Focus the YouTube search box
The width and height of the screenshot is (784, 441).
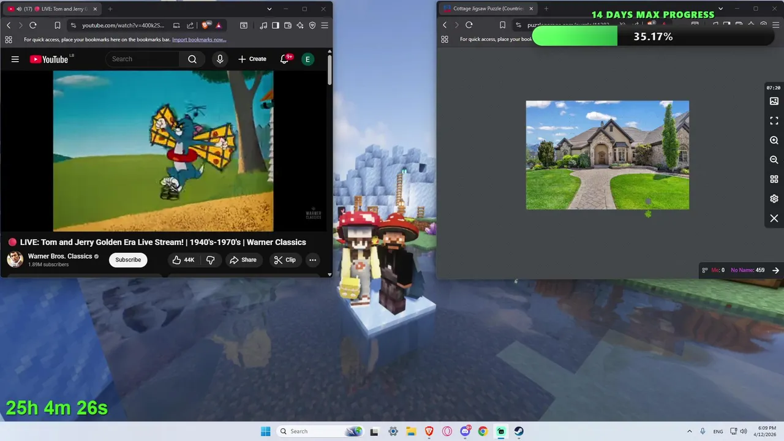click(143, 59)
